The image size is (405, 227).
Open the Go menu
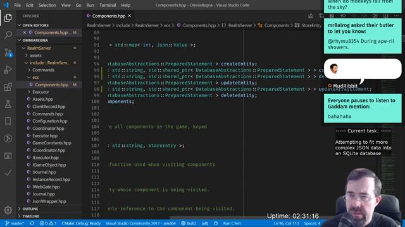pyautogui.click(x=78, y=5)
